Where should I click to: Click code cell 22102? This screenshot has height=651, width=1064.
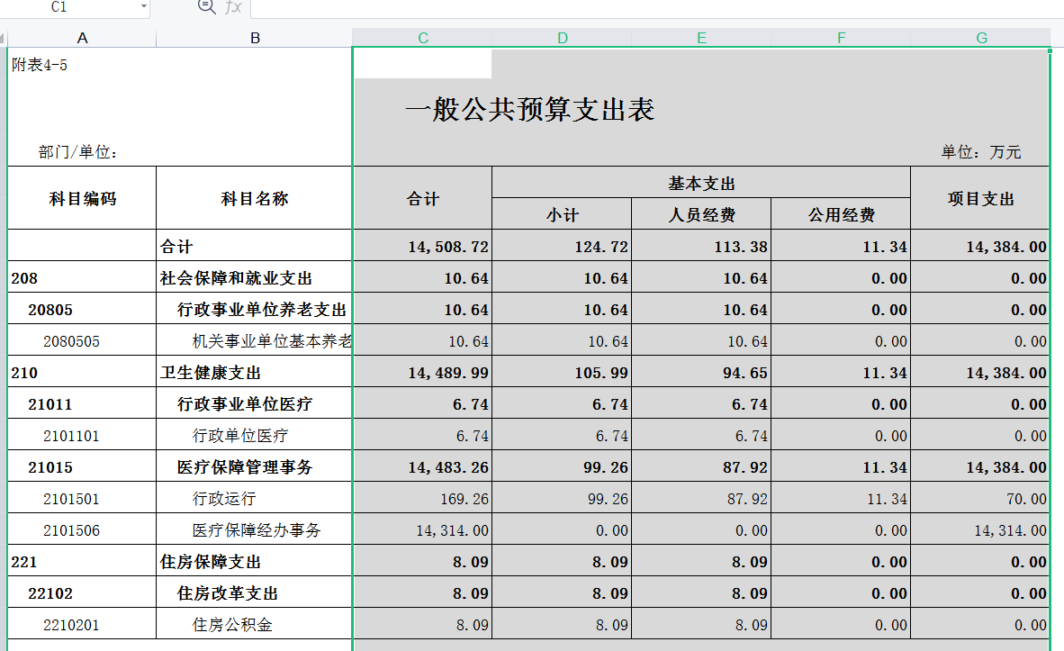coord(82,592)
